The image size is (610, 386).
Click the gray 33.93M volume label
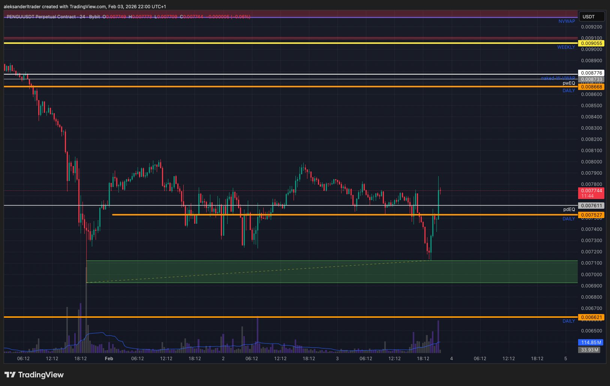(590, 350)
